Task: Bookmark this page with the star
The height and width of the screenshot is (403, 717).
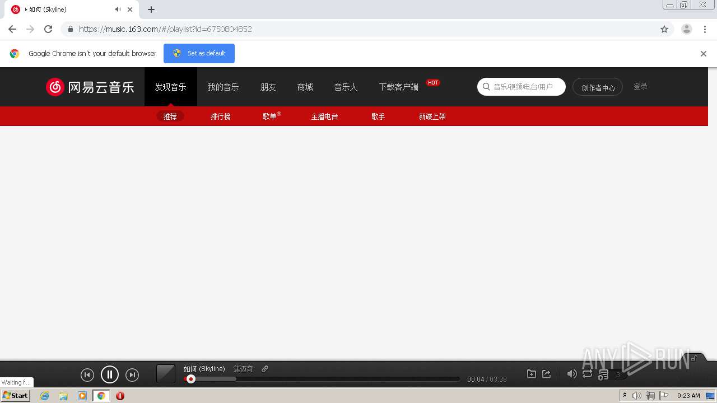Action: coord(664,29)
